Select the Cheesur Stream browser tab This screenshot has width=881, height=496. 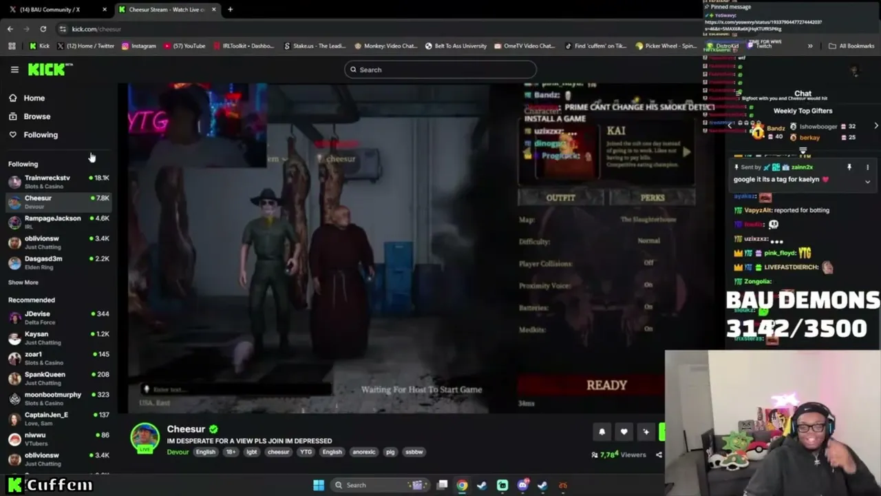(x=167, y=10)
